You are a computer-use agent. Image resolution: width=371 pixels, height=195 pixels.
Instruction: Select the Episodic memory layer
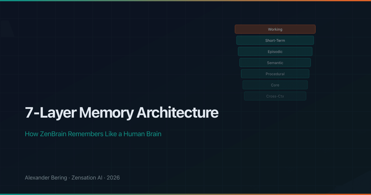click(275, 51)
